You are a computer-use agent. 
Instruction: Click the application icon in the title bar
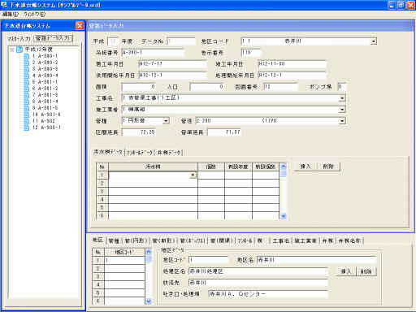click(x=4, y=5)
